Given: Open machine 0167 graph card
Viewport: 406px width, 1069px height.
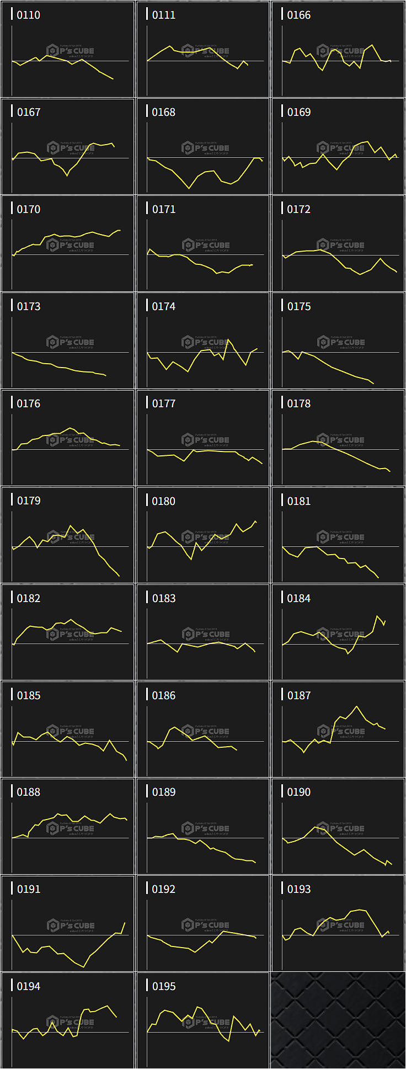Looking at the screenshot, I should [x=68, y=147].
